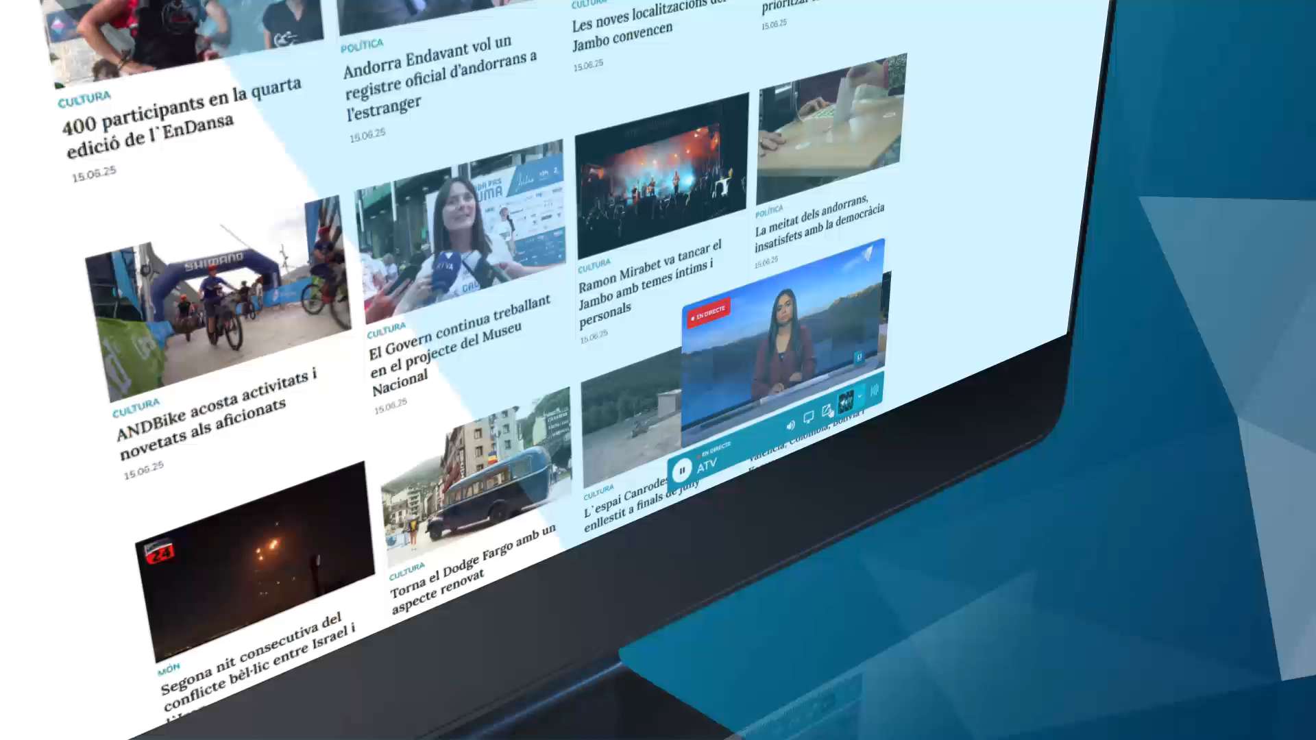Expand the channel selector chevron
The image size is (1316, 740).
[860, 395]
